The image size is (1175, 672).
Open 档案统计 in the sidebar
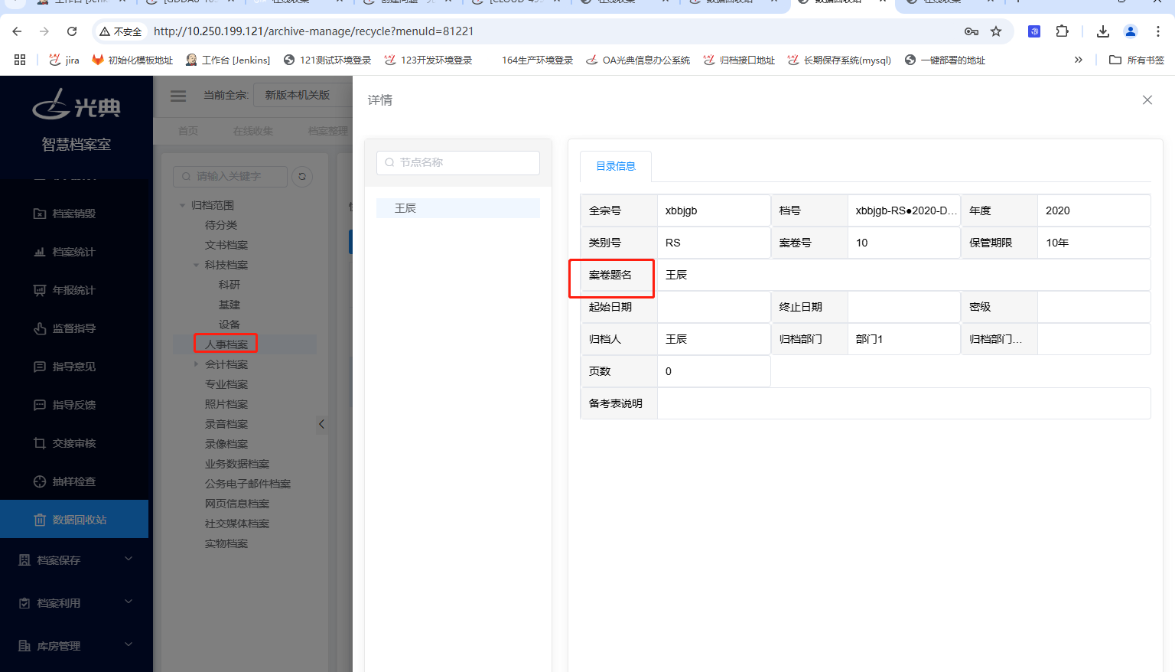click(x=74, y=252)
